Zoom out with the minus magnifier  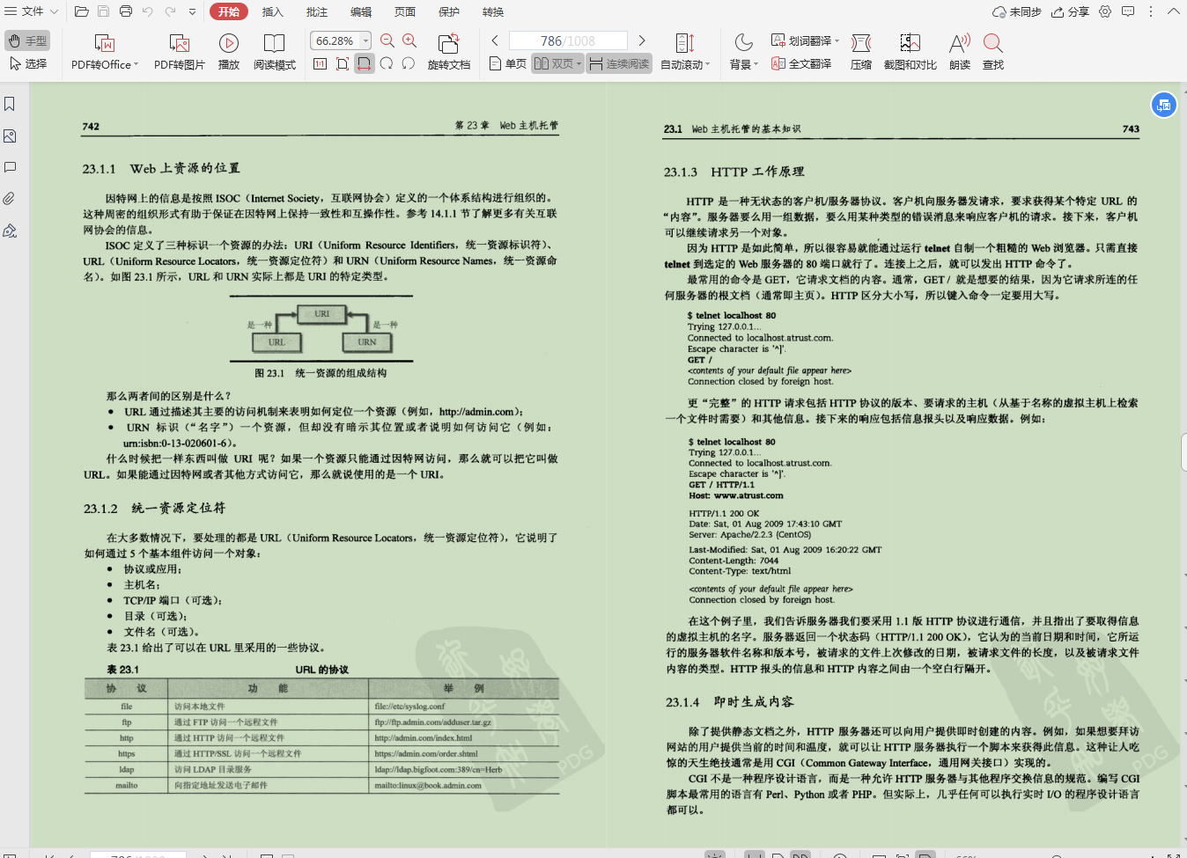click(387, 40)
